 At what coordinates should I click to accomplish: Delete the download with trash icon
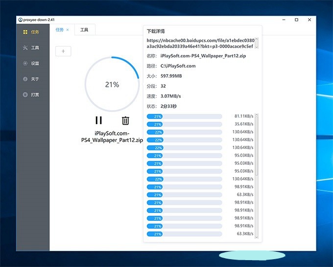(125, 120)
